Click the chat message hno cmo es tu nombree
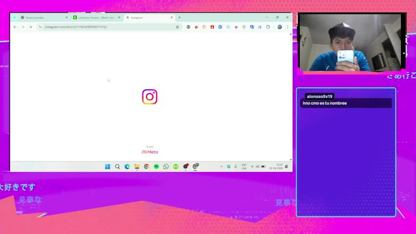 [x=325, y=103]
